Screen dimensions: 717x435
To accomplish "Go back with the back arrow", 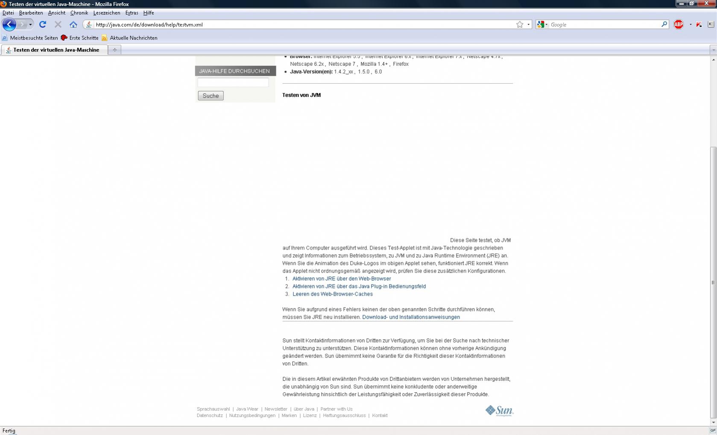I will 9,24.
